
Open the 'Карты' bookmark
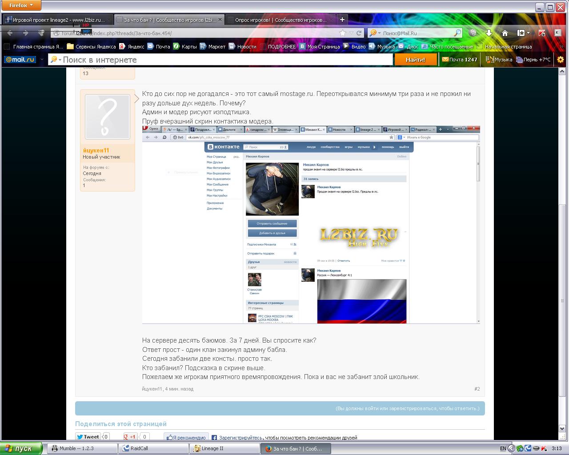coord(184,46)
